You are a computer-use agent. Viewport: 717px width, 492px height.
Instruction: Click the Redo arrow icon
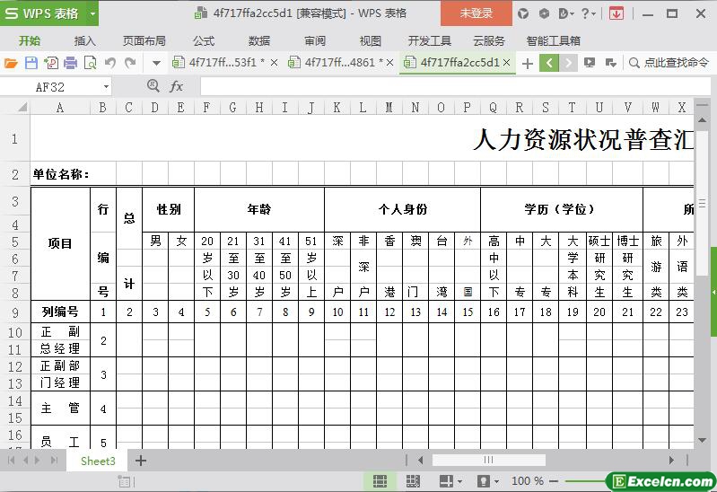coord(130,63)
